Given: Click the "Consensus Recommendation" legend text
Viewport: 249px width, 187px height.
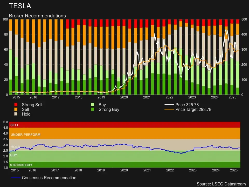Looking at the screenshot, I should (49, 178).
